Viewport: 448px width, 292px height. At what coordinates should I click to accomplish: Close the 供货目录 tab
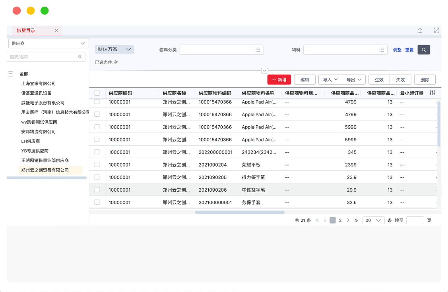click(56, 31)
